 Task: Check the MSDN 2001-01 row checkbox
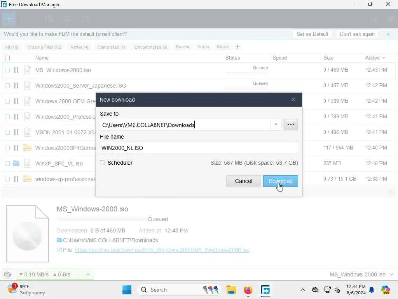click(7, 132)
